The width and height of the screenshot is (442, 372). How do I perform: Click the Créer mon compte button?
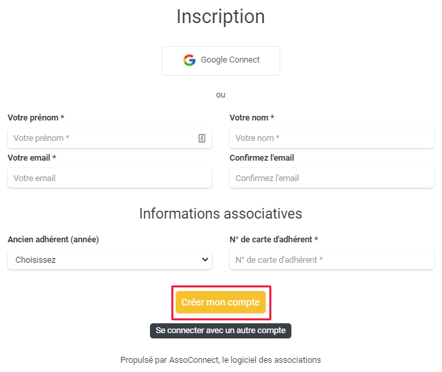(221, 302)
